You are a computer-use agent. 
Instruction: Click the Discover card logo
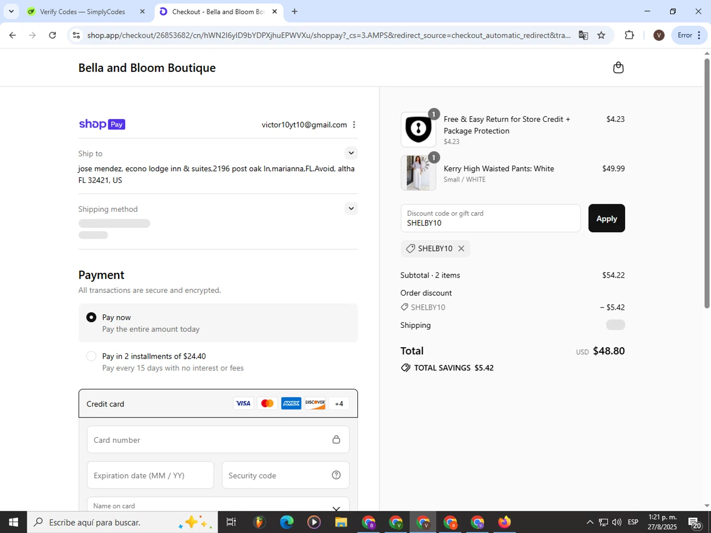click(315, 404)
